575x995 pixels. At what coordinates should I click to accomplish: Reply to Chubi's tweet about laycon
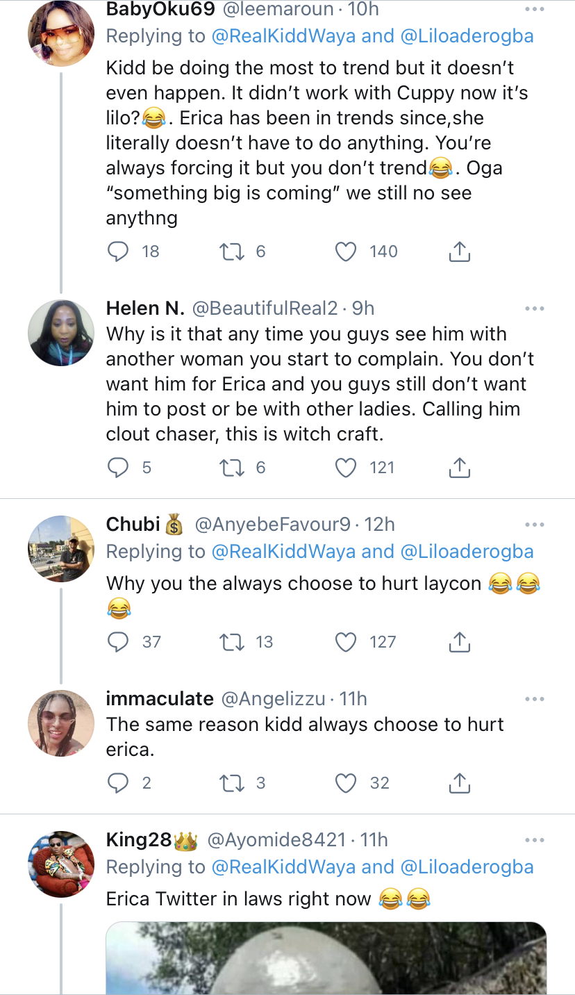tap(118, 642)
